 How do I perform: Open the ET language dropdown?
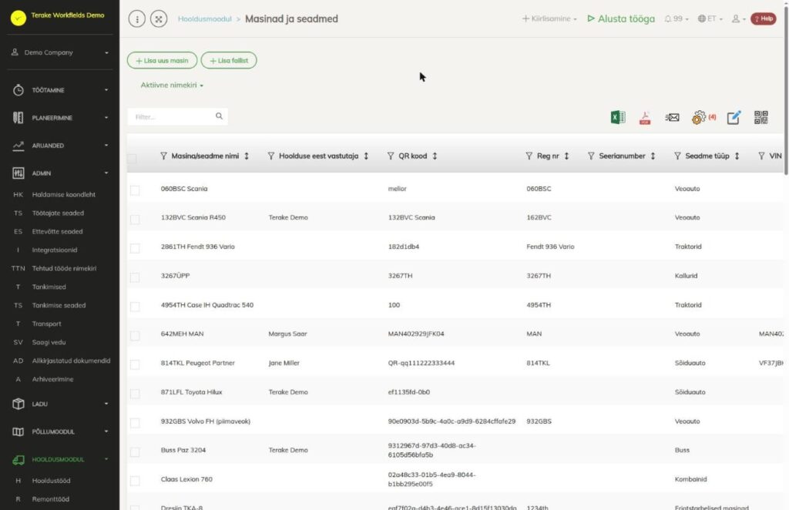pos(710,18)
